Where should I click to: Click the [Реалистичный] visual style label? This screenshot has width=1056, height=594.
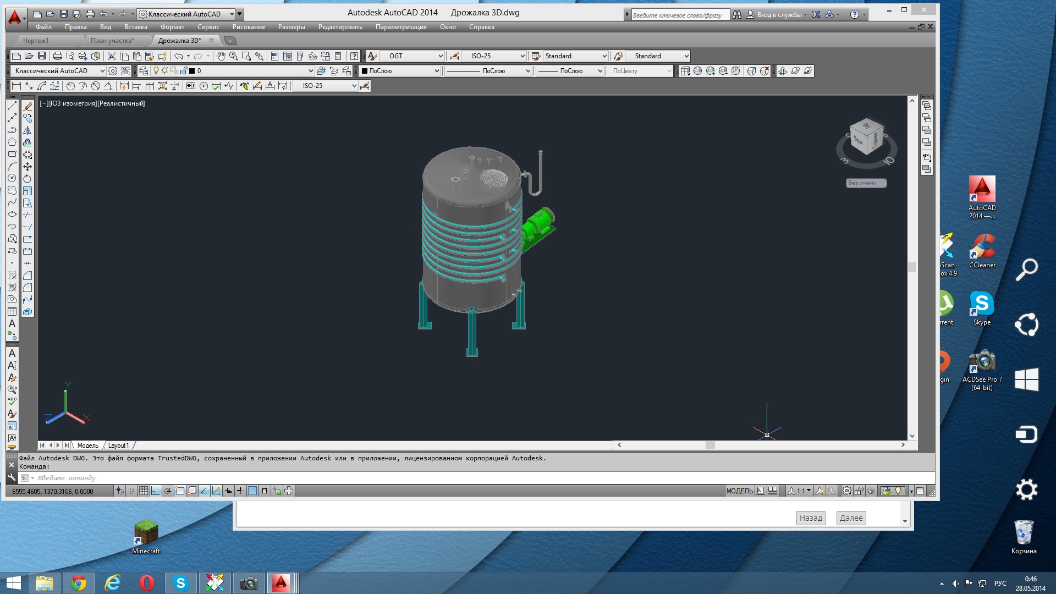pyautogui.click(x=121, y=103)
